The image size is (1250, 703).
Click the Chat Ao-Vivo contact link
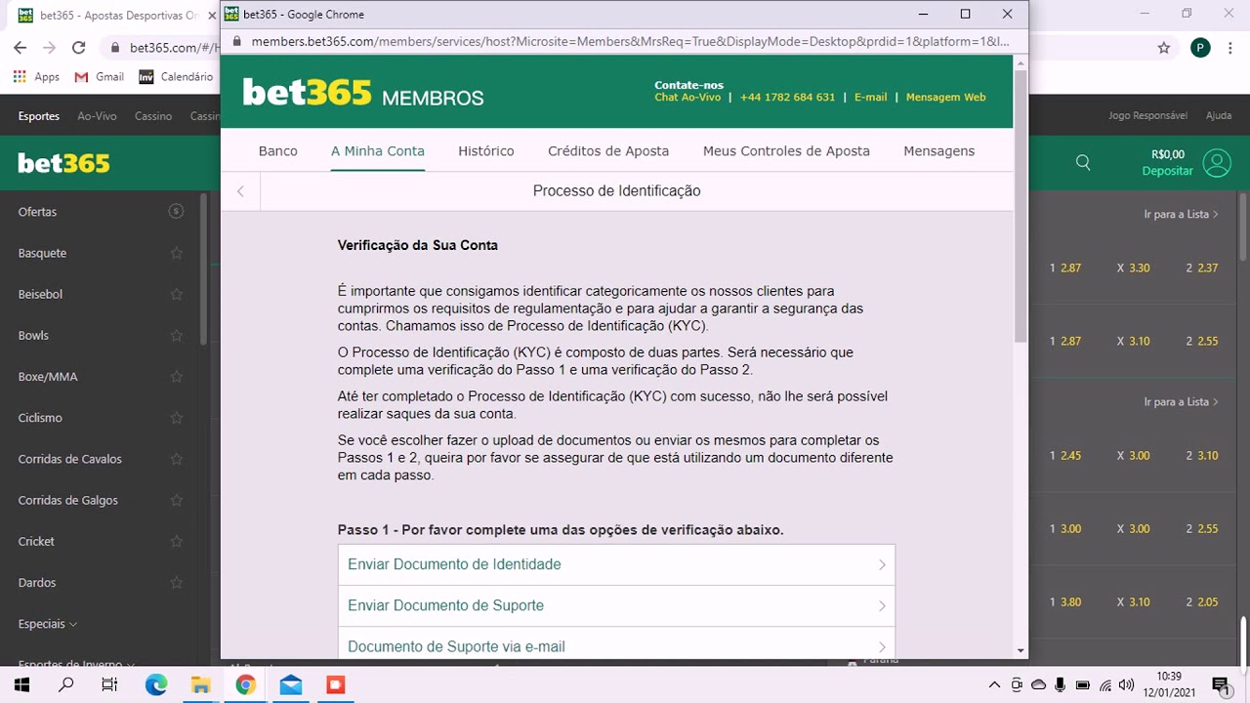pyautogui.click(x=687, y=98)
